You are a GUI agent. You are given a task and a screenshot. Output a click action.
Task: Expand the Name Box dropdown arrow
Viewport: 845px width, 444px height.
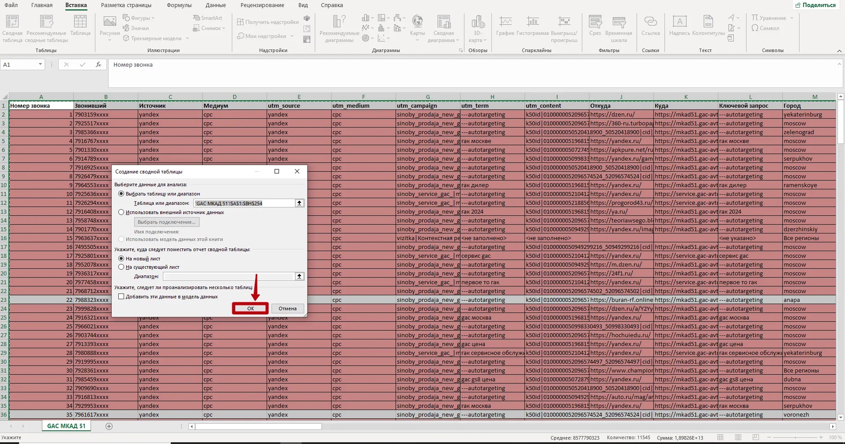point(40,64)
